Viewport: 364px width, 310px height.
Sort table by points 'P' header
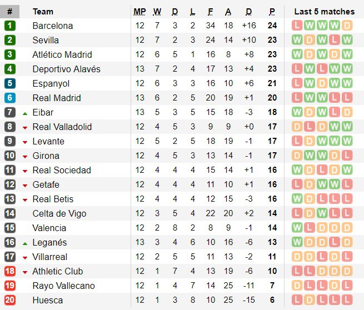point(272,11)
